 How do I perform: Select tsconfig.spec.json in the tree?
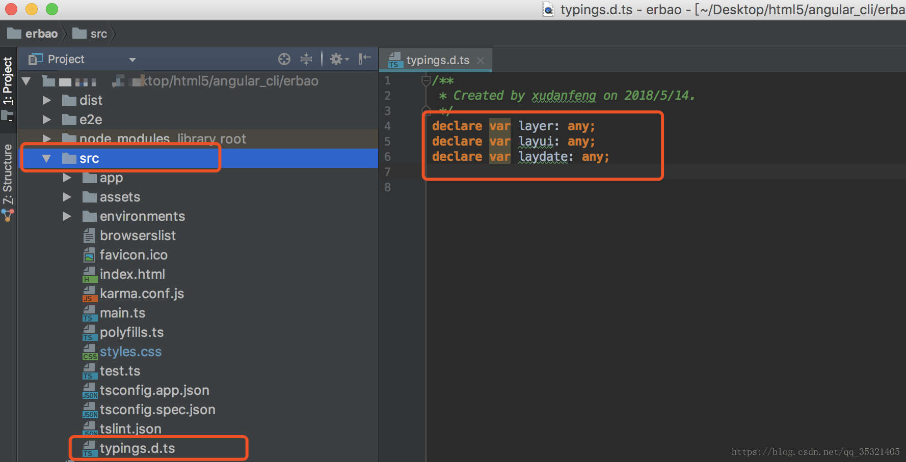click(x=157, y=410)
